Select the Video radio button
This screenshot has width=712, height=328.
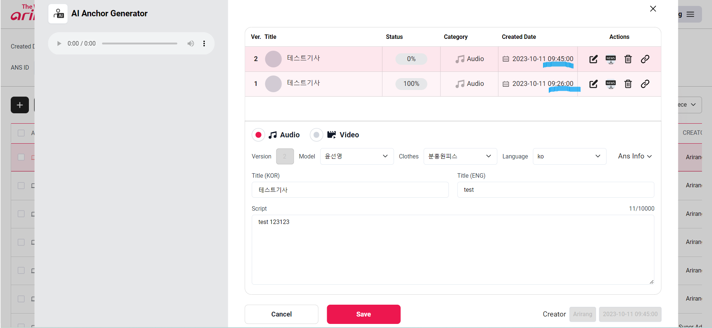(316, 135)
